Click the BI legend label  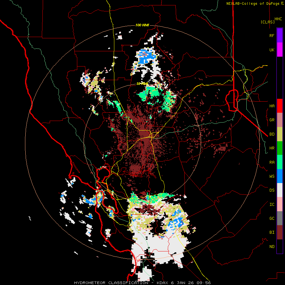coord(272,232)
